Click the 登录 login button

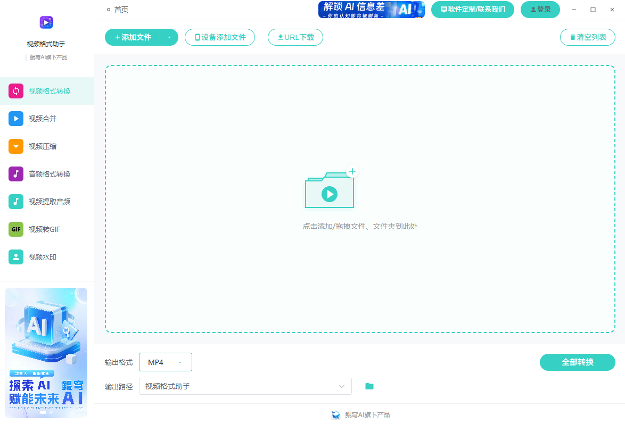(x=540, y=10)
